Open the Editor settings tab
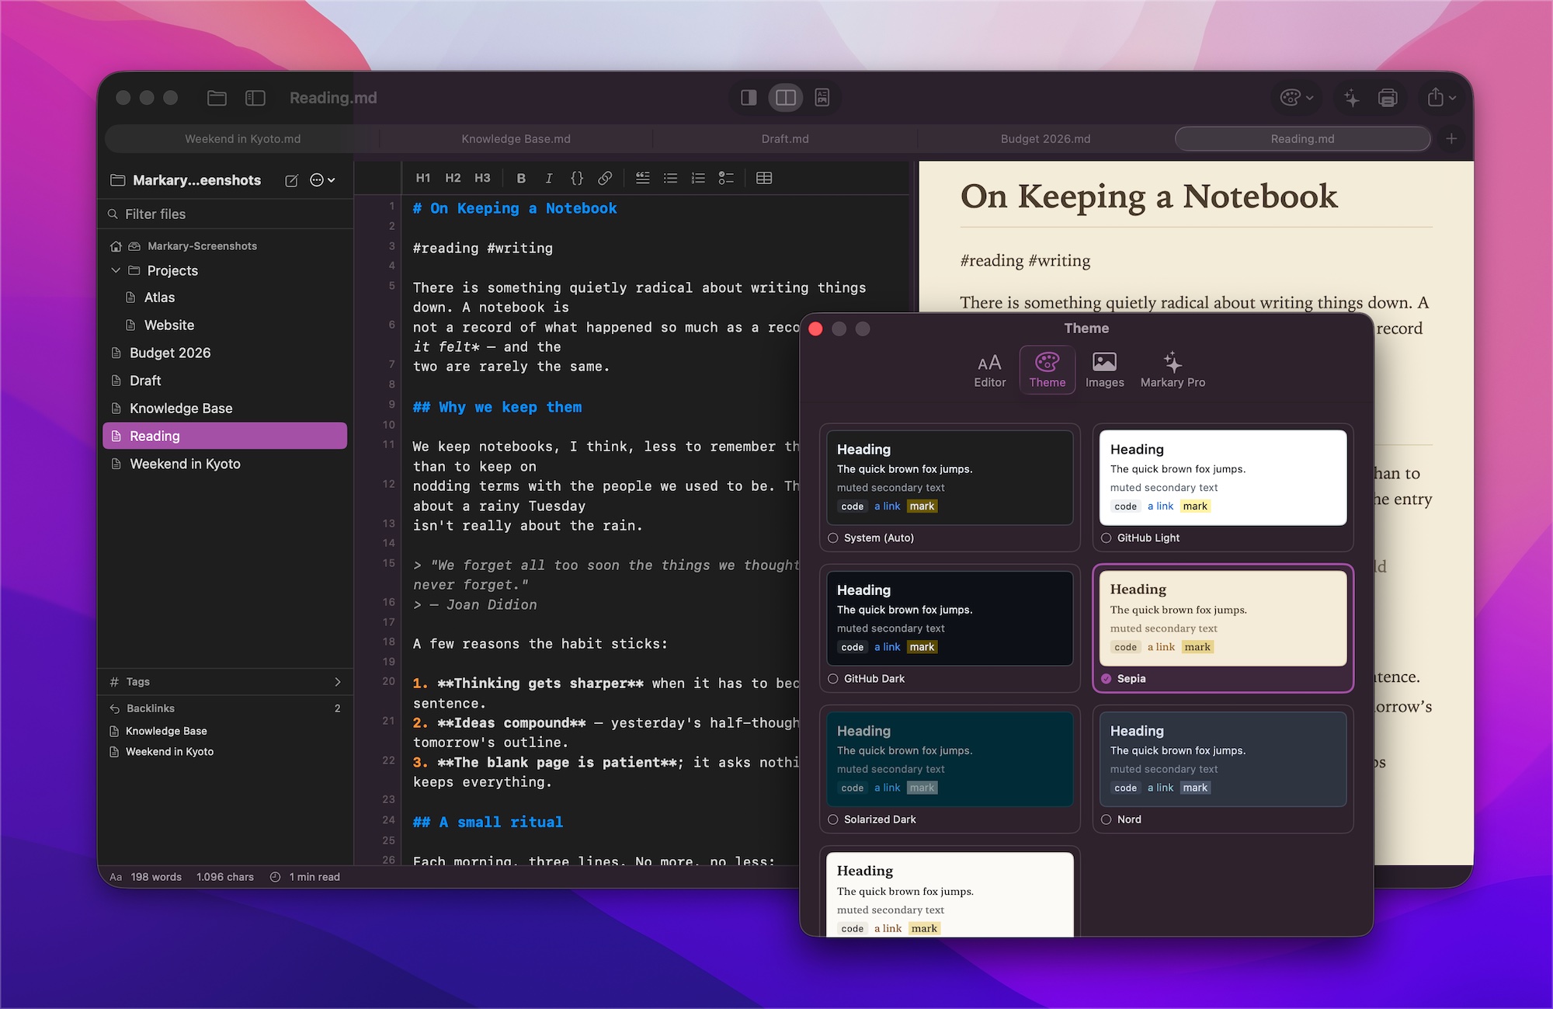Image resolution: width=1553 pixels, height=1009 pixels. (990, 370)
